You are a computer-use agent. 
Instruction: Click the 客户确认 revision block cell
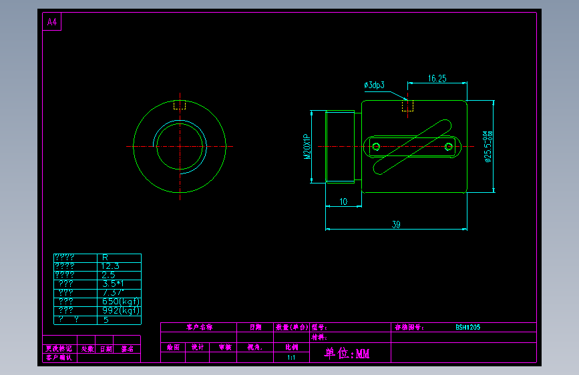pos(59,358)
